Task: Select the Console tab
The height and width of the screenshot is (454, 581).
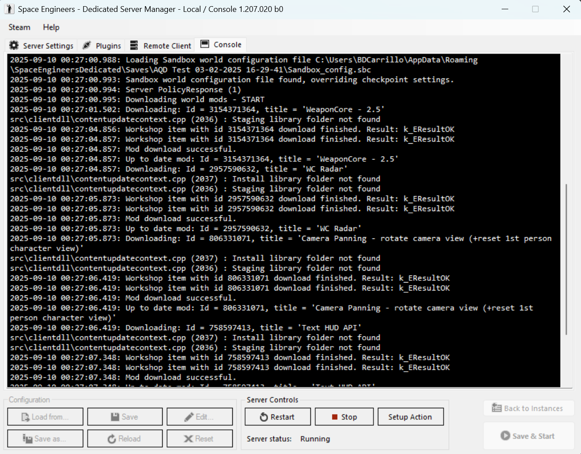Action: [221, 44]
